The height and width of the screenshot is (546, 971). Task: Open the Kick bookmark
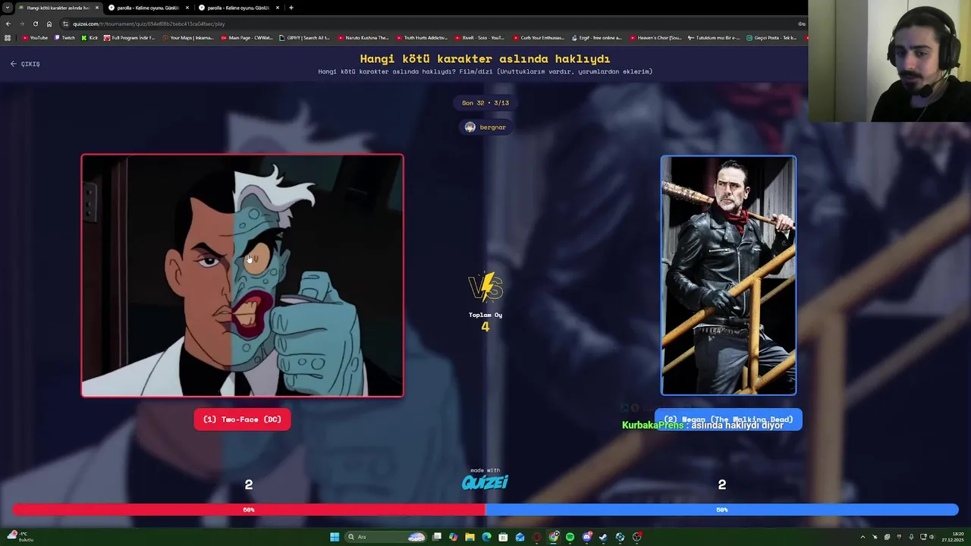pos(90,38)
